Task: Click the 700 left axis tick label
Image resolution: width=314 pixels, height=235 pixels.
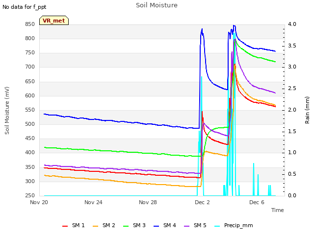Action: (30, 67)
